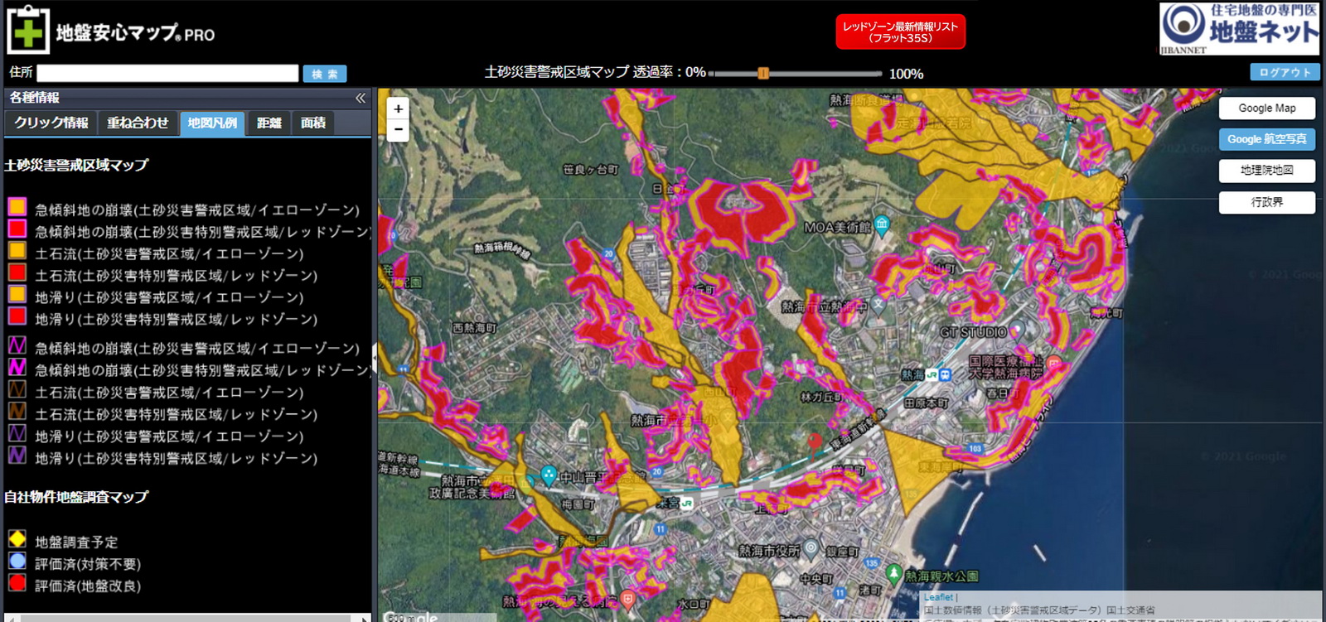
Task: Click the ログアウト button
Action: (1285, 73)
